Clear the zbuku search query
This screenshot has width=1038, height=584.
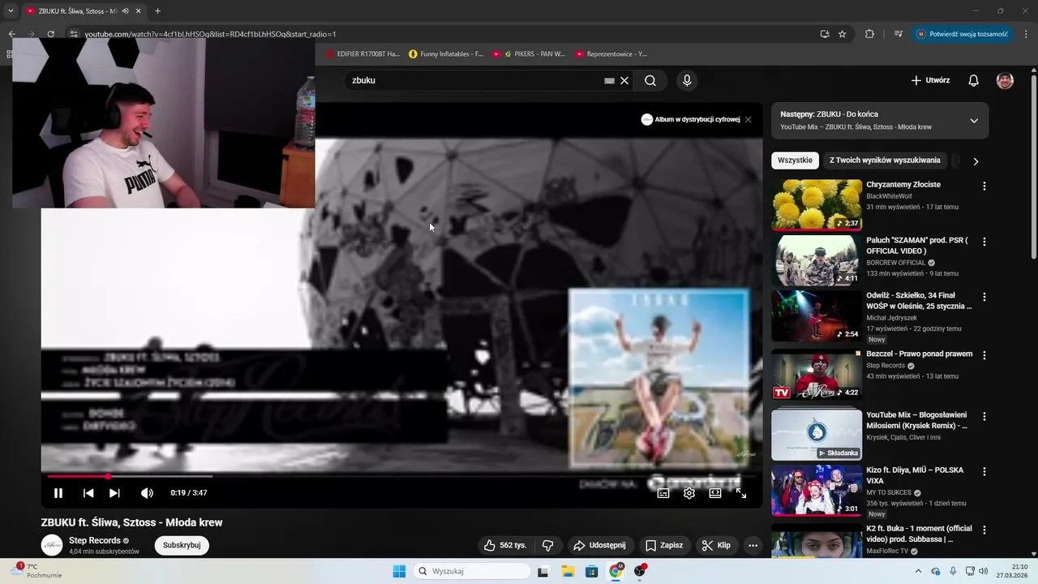click(x=624, y=80)
